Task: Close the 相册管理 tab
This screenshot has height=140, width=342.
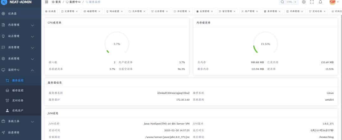Action: [99, 11]
